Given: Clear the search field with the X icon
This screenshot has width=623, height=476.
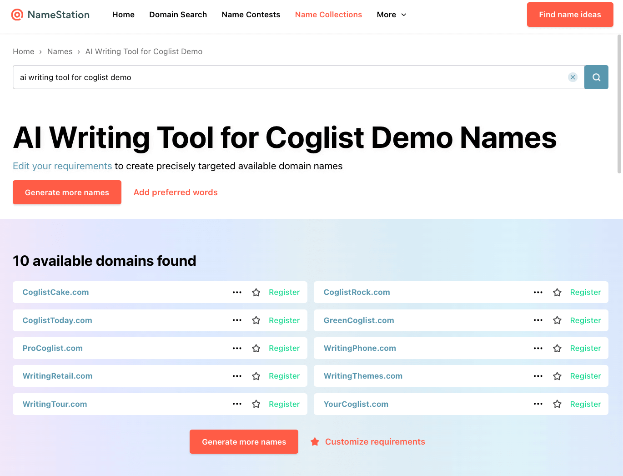Looking at the screenshot, I should [x=573, y=77].
